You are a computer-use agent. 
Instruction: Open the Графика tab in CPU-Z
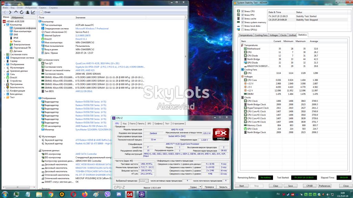click(158, 123)
